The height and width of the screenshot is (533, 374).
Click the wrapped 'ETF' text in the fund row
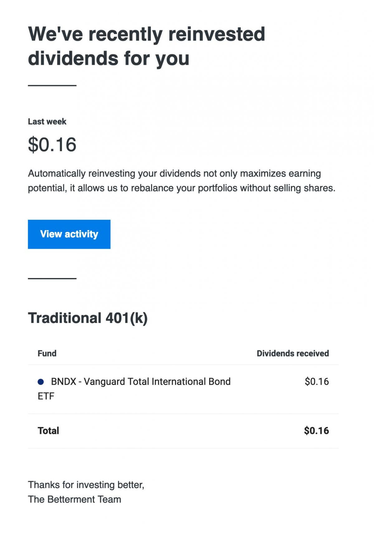click(46, 396)
